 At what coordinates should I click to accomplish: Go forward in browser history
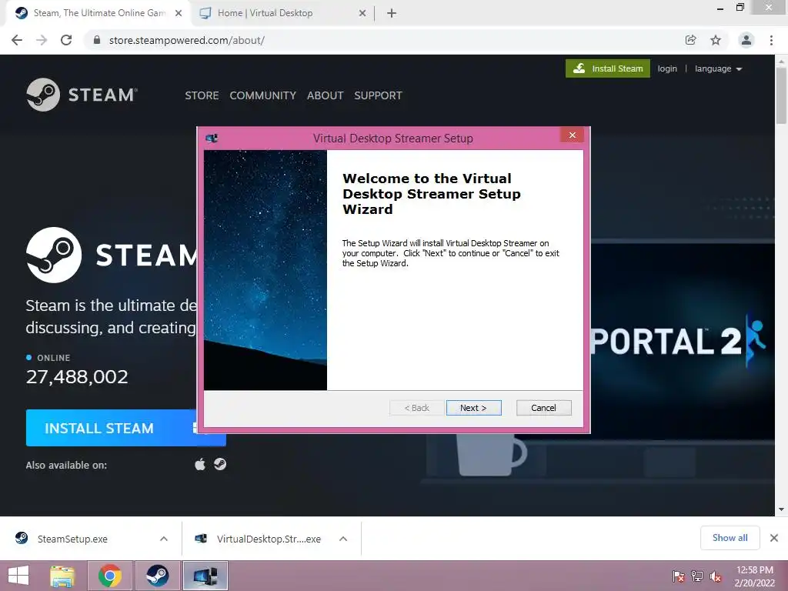(x=42, y=40)
